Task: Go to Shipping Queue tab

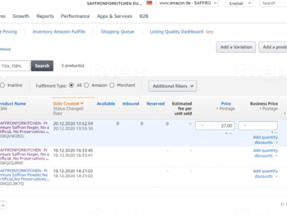Action: coord(117,32)
